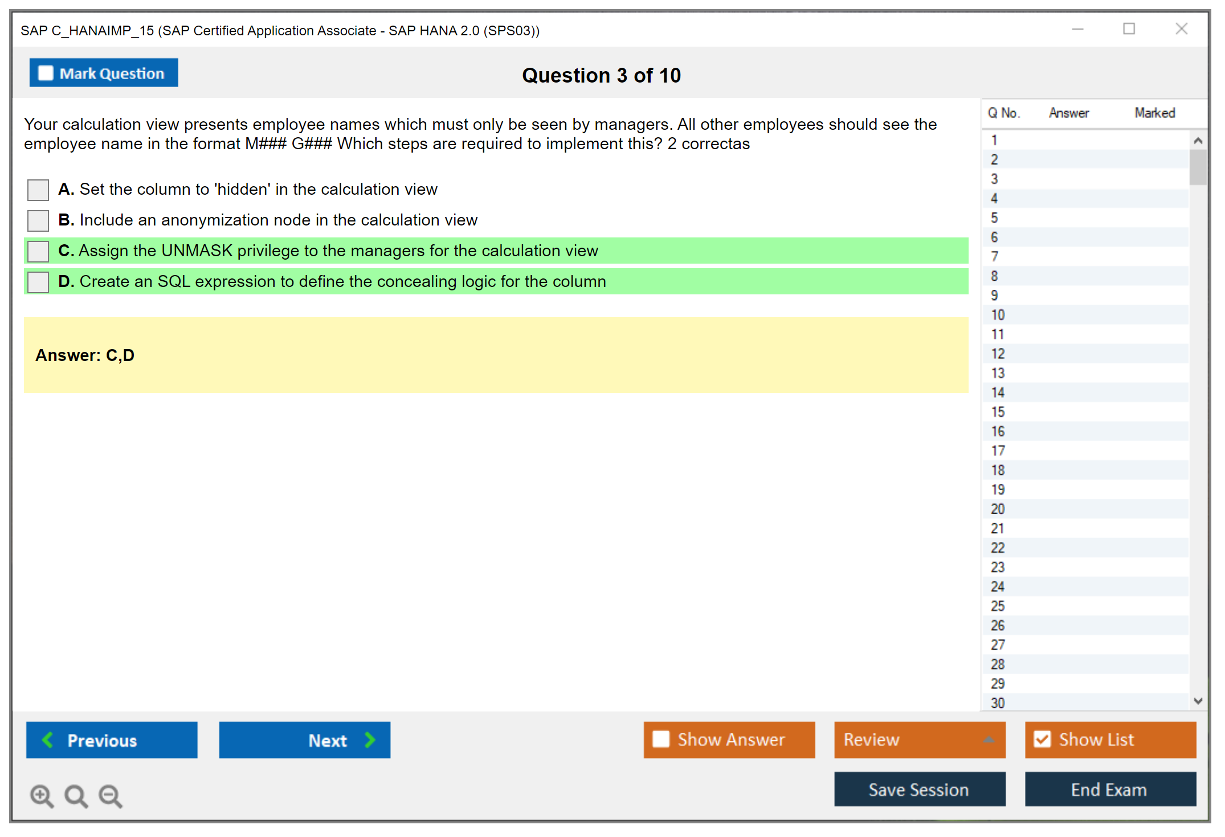Maximize the exam window
Image resolution: width=1225 pixels, height=837 pixels.
point(1129,29)
